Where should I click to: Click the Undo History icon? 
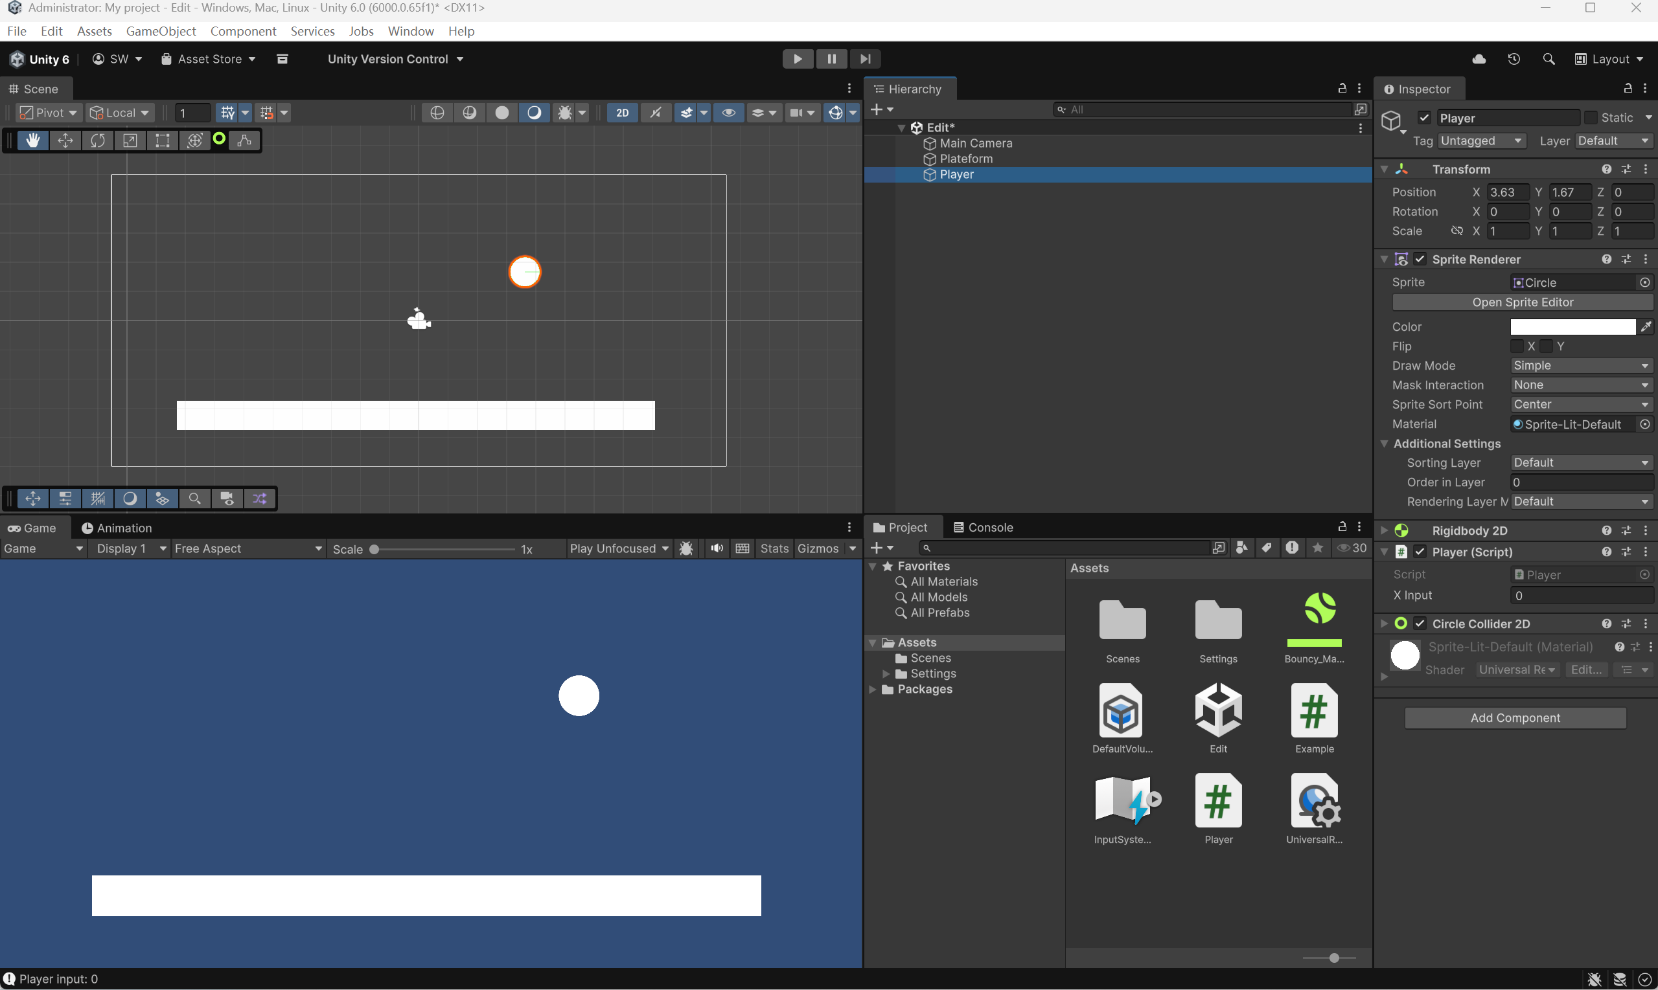(1514, 59)
